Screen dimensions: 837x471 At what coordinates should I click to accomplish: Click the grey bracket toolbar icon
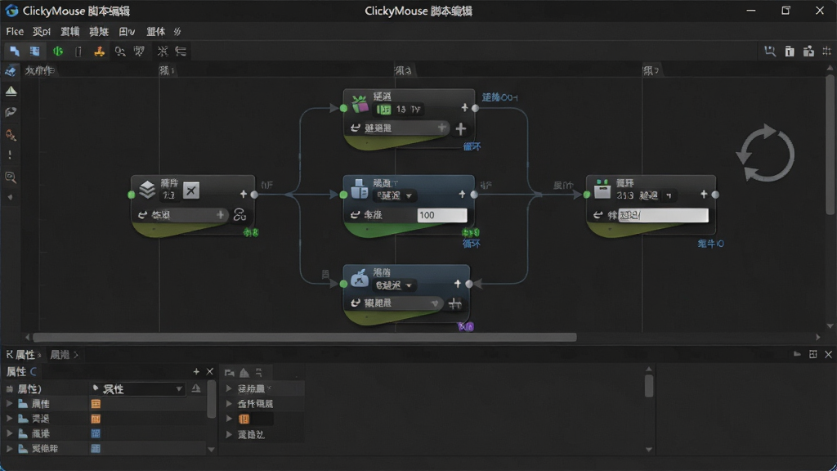point(78,52)
